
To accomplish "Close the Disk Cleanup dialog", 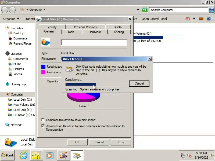I will (x=150, y=59).
